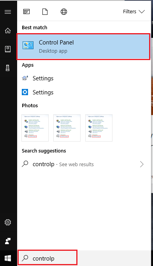Click the Windows Start button

tap(8, 258)
